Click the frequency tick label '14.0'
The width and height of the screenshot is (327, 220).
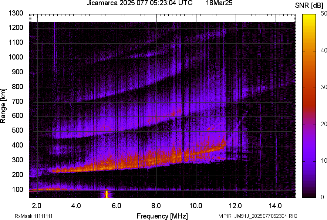[x=275, y=206]
